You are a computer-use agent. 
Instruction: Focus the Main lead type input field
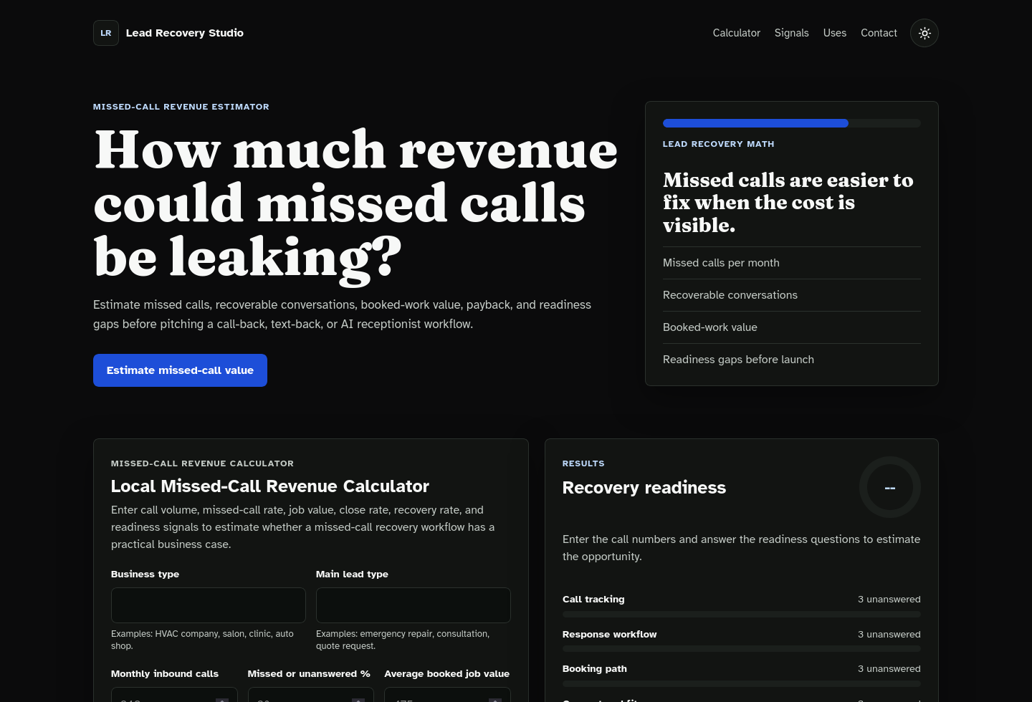click(x=414, y=605)
